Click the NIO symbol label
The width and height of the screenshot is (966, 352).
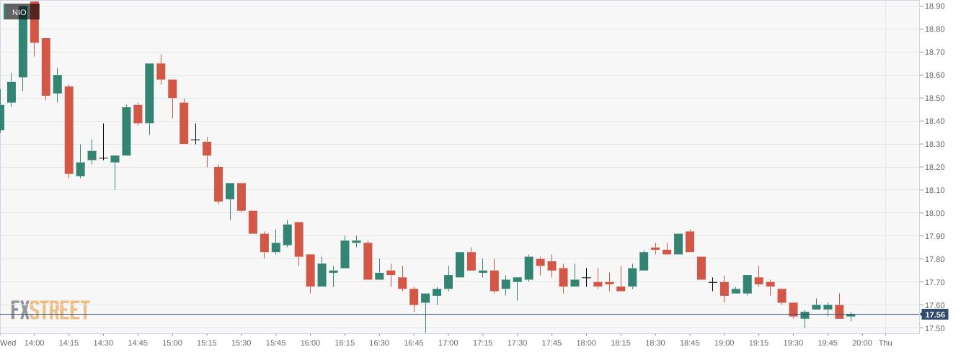(19, 12)
